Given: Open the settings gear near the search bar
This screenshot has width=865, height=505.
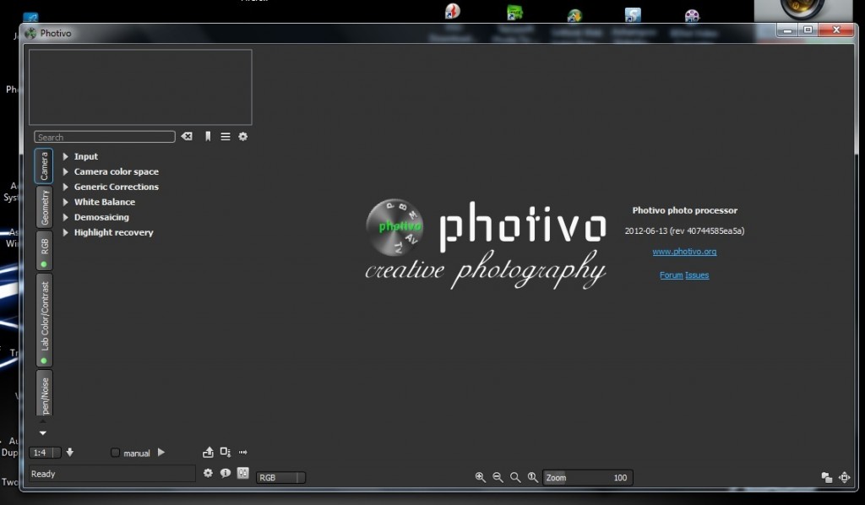Looking at the screenshot, I should 243,136.
